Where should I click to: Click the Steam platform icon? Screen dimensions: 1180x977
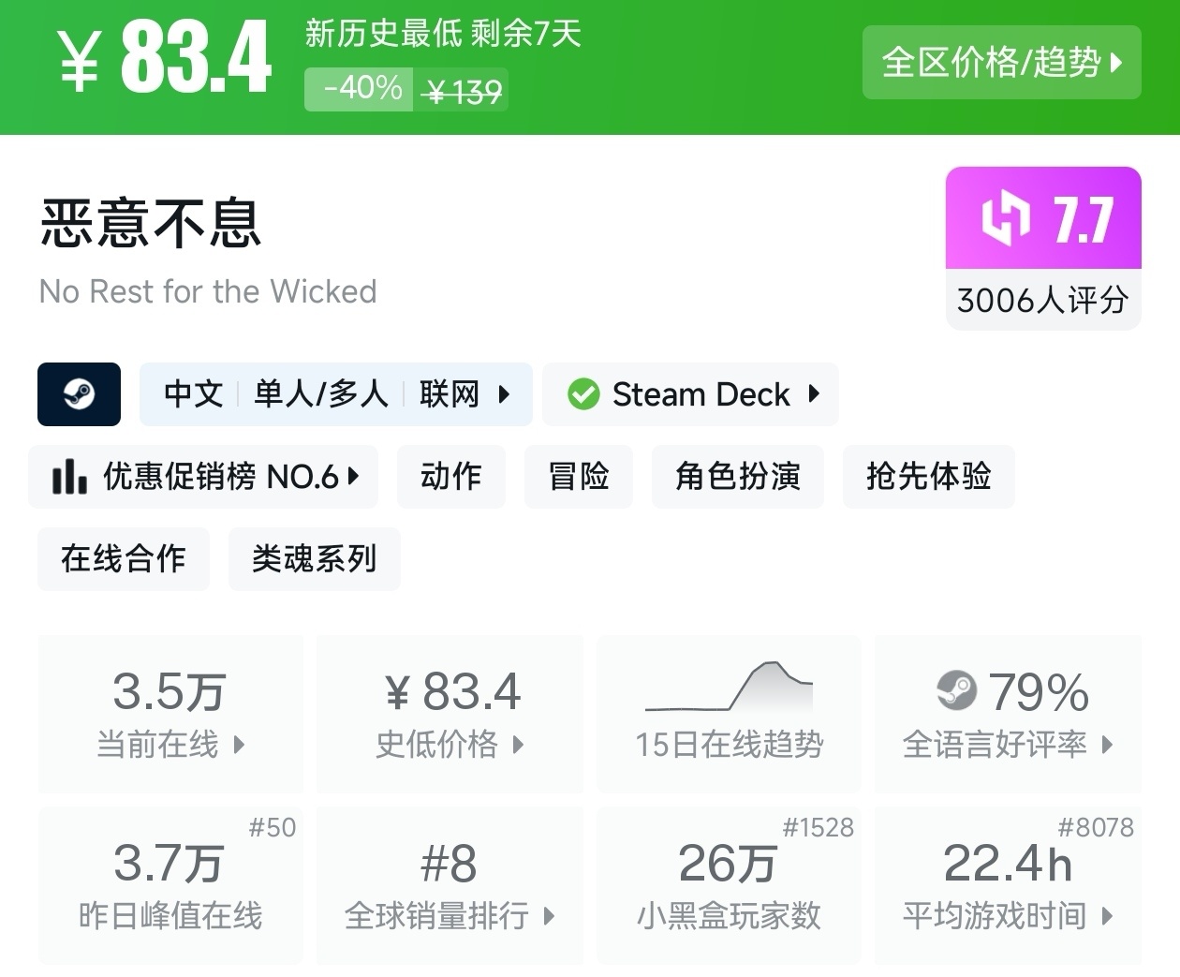pos(79,394)
